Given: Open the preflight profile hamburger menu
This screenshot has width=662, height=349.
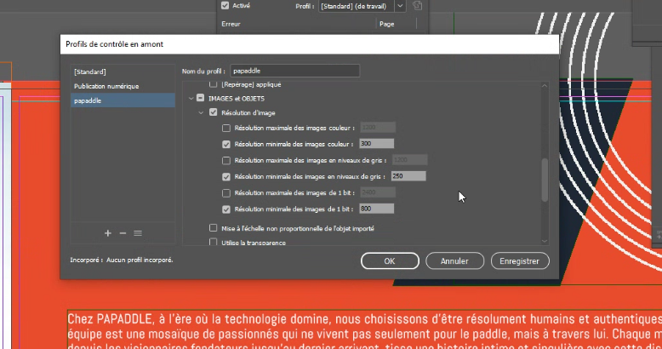Looking at the screenshot, I should pyautogui.click(x=137, y=233).
